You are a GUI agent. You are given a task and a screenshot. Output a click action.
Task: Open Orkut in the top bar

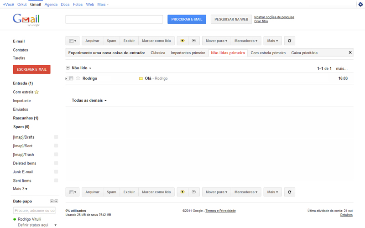tap(22, 5)
